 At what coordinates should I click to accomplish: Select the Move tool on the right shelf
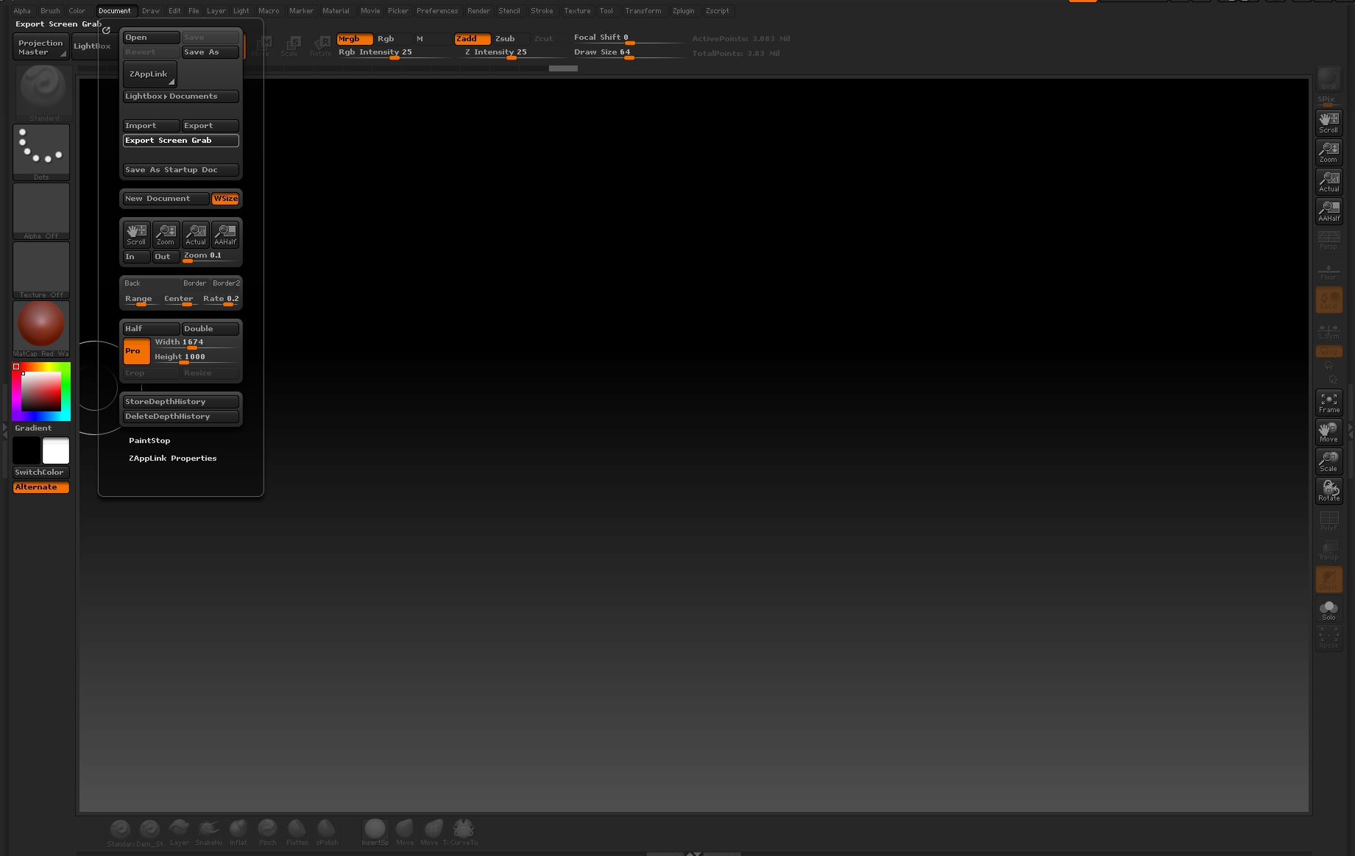pos(1329,432)
